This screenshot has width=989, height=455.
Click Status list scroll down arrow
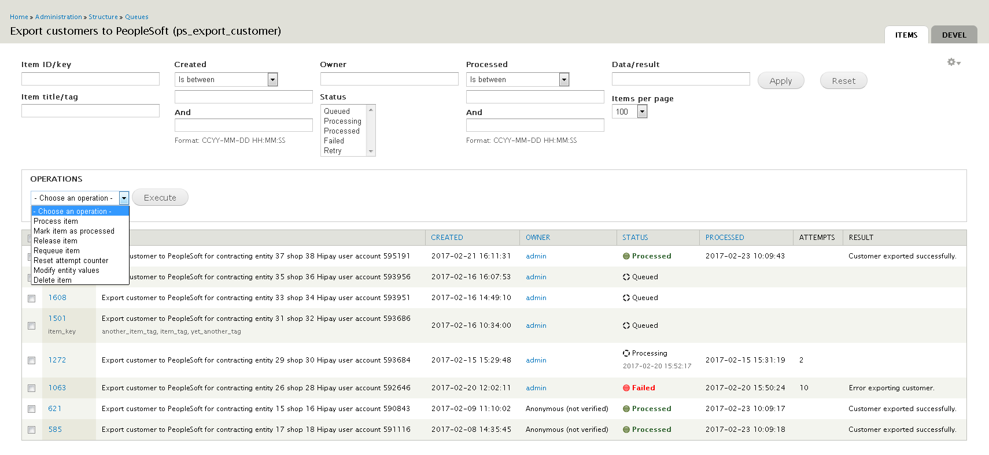371,151
